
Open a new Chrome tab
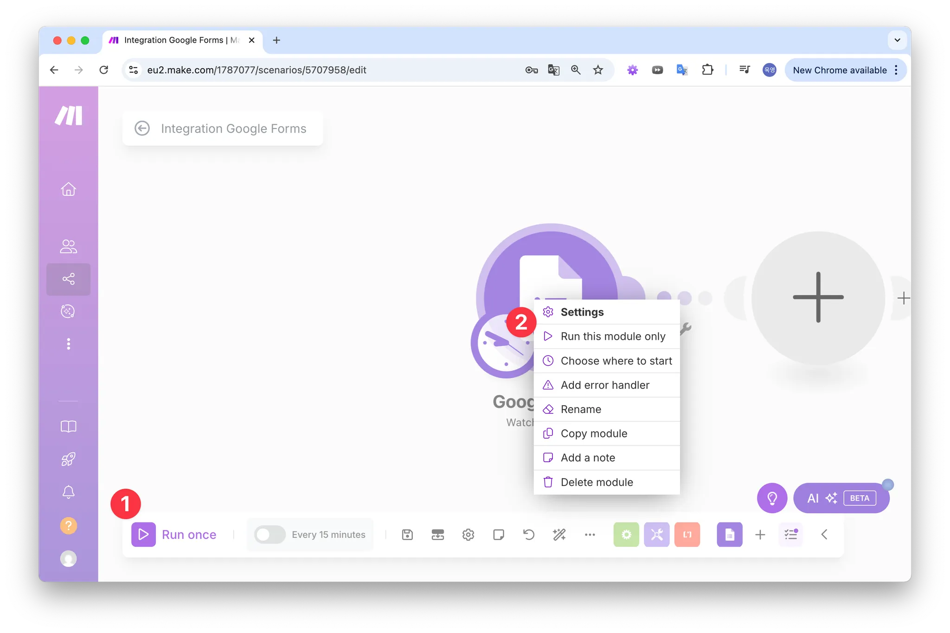click(276, 40)
